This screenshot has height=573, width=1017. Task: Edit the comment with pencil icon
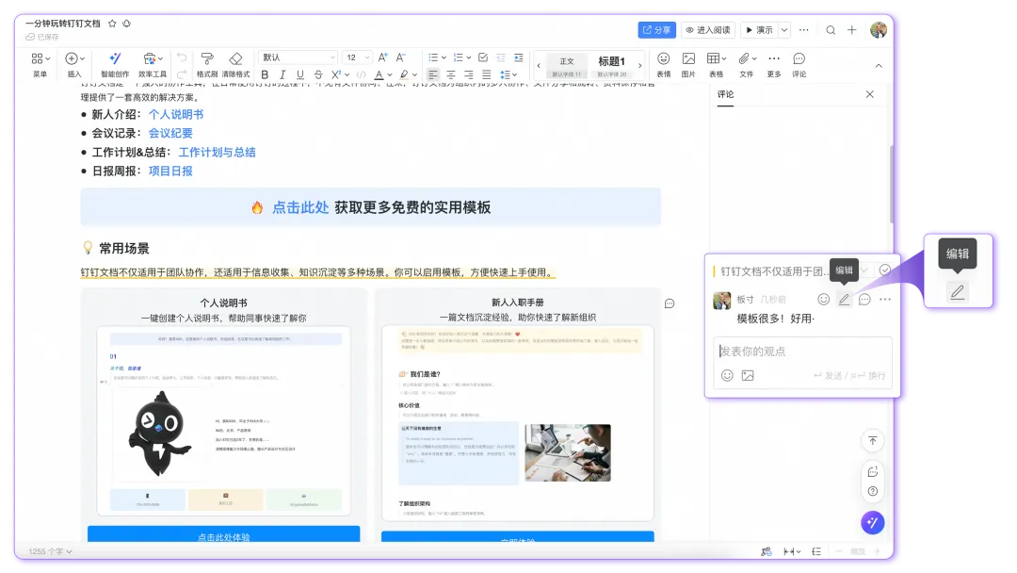click(x=844, y=299)
